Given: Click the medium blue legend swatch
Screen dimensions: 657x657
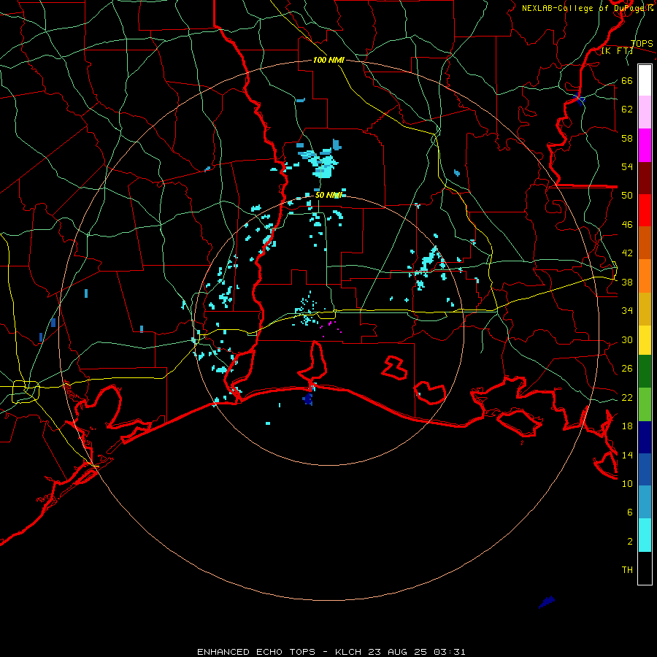Looking at the screenshot, I should [645, 469].
